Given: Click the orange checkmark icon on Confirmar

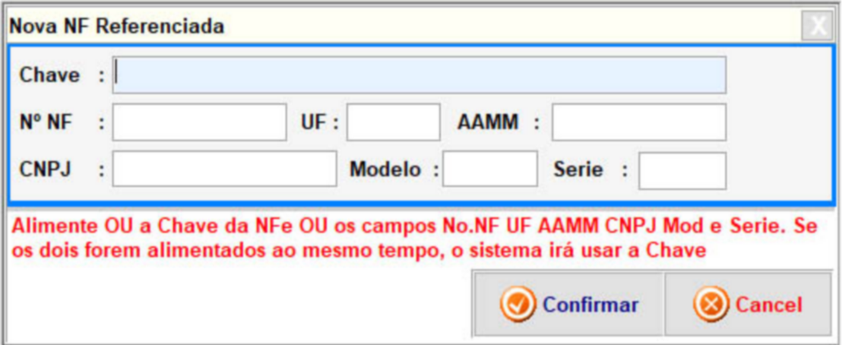Looking at the screenshot, I should (518, 305).
